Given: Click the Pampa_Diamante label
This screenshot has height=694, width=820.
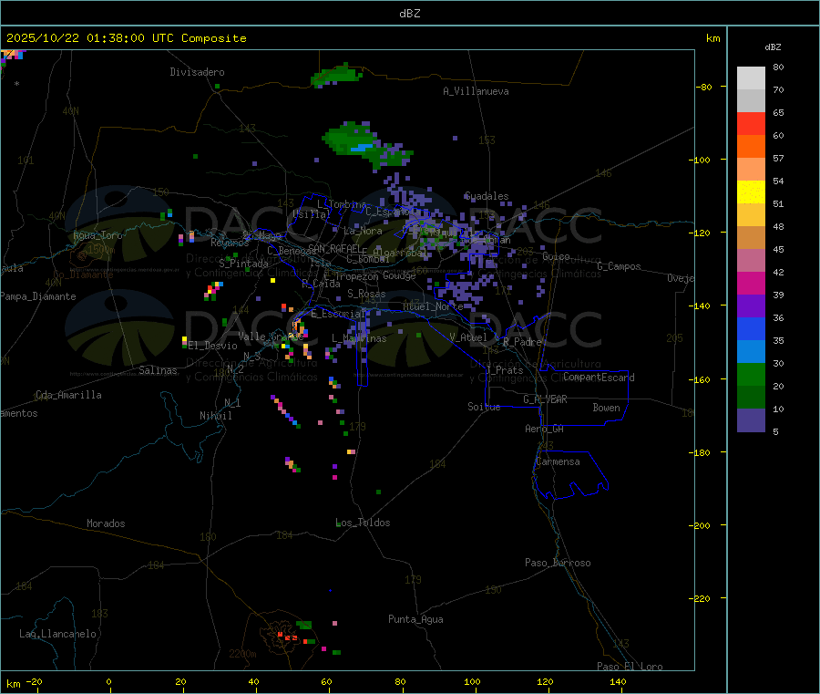Looking at the screenshot, I should tap(38, 296).
